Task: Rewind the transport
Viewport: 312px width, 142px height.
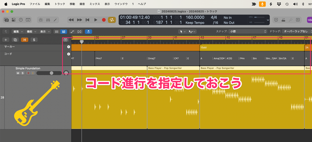Action: (71, 20)
